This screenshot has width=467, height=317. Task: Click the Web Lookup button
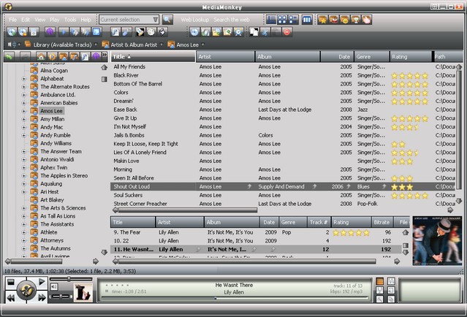195,20
